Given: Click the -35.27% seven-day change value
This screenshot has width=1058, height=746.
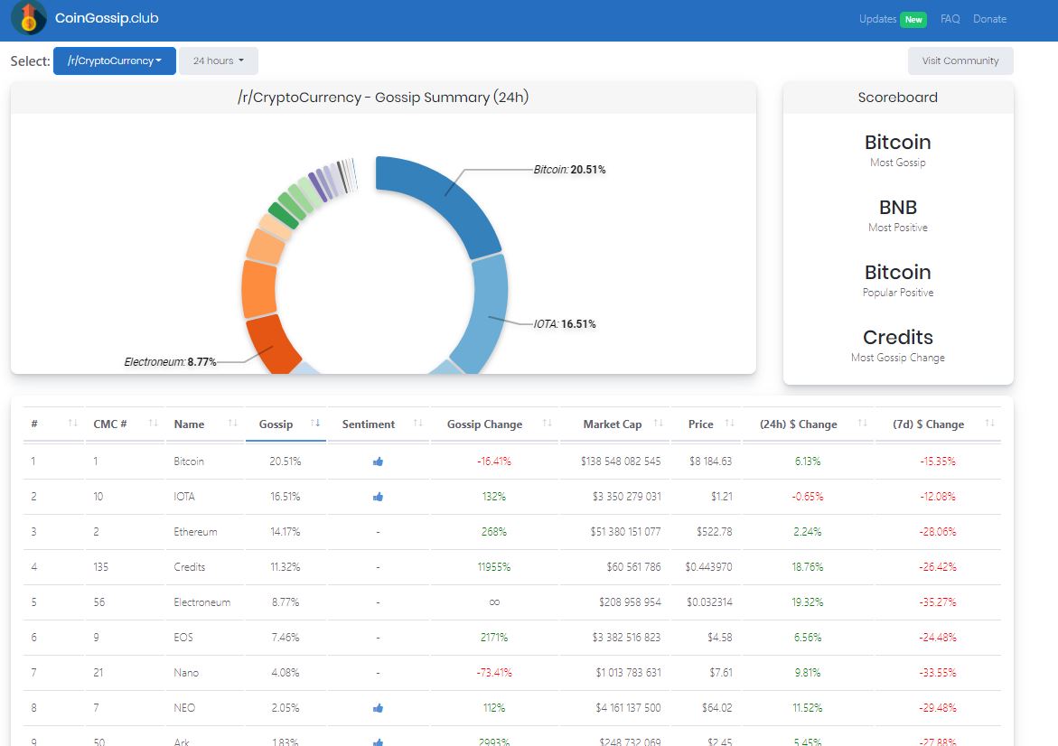Looking at the screenshot, I should tap(938, 601).
